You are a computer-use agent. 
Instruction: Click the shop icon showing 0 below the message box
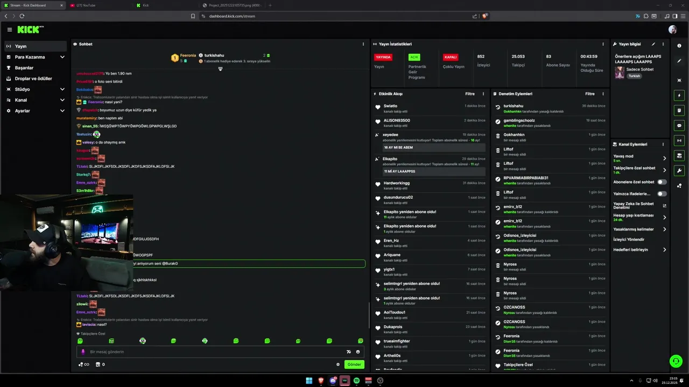(100, 364)
